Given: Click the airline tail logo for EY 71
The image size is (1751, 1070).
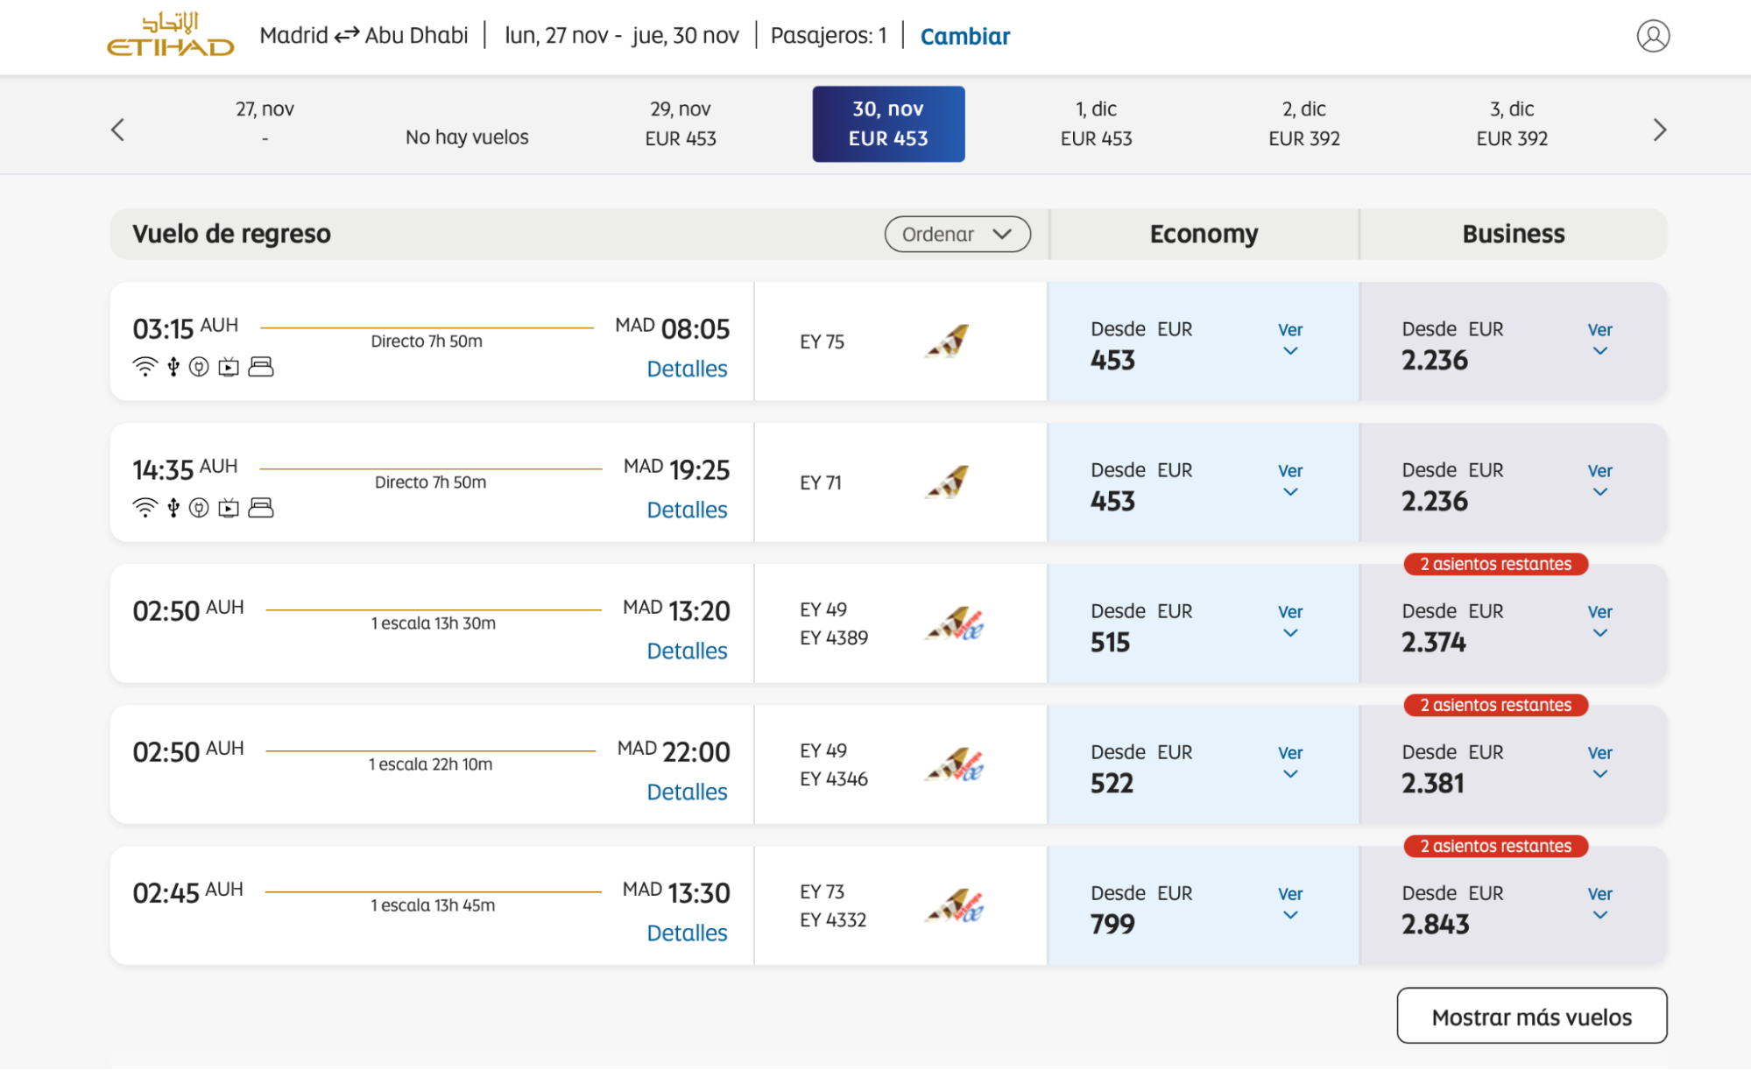Looking at the screenshot, I should [x=947, y=482].
